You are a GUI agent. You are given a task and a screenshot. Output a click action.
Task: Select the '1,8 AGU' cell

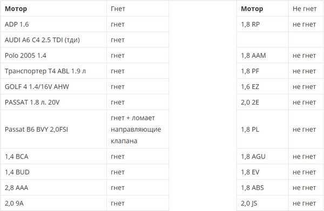click(x=262, y=156)
